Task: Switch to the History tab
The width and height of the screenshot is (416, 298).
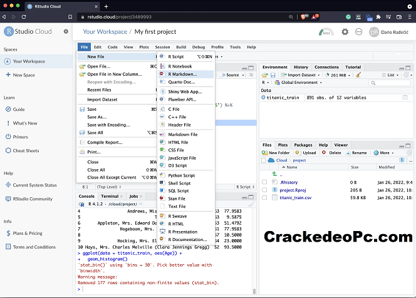Action: pos(301,68)
